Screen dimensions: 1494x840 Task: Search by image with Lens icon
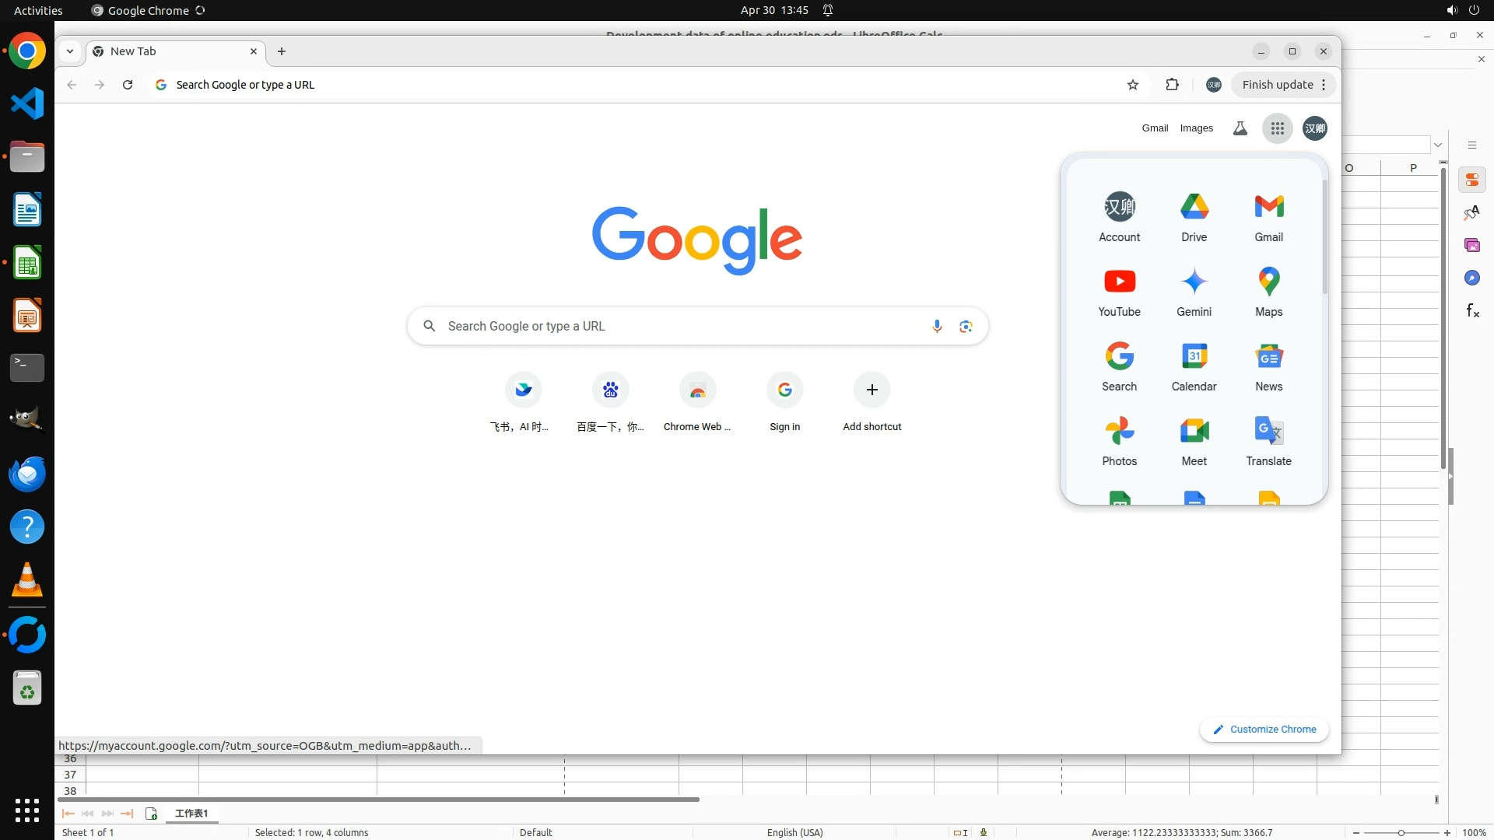[966, 326]
